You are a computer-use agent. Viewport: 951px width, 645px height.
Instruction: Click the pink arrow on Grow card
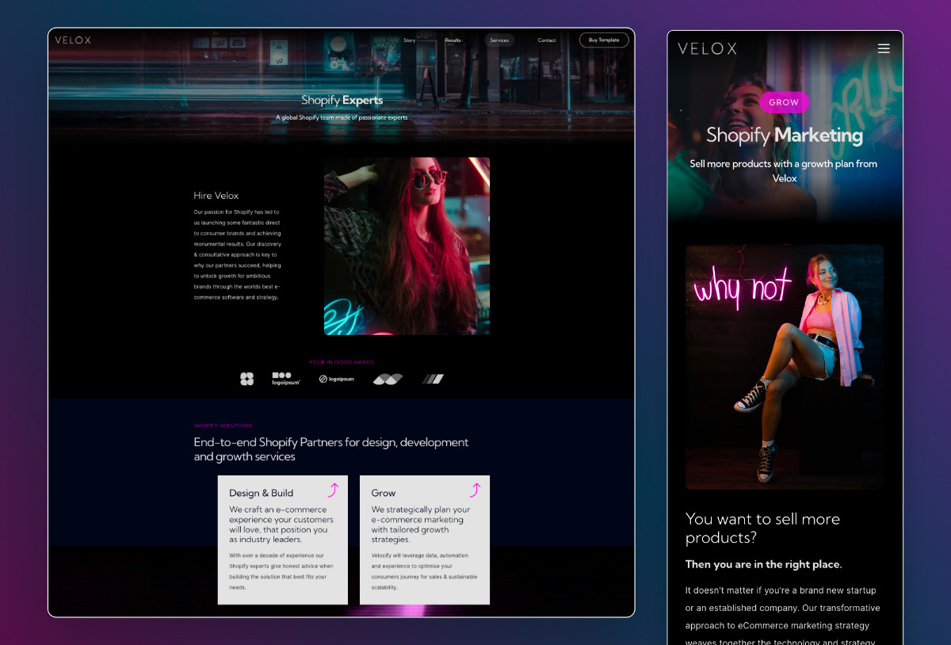475,490
